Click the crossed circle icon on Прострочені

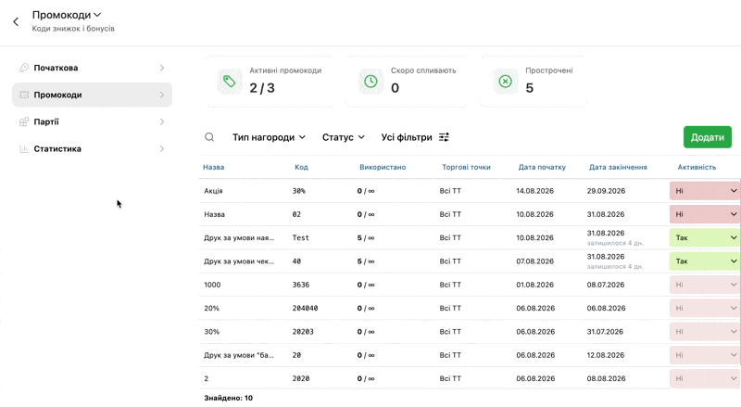tap(505, 82)
